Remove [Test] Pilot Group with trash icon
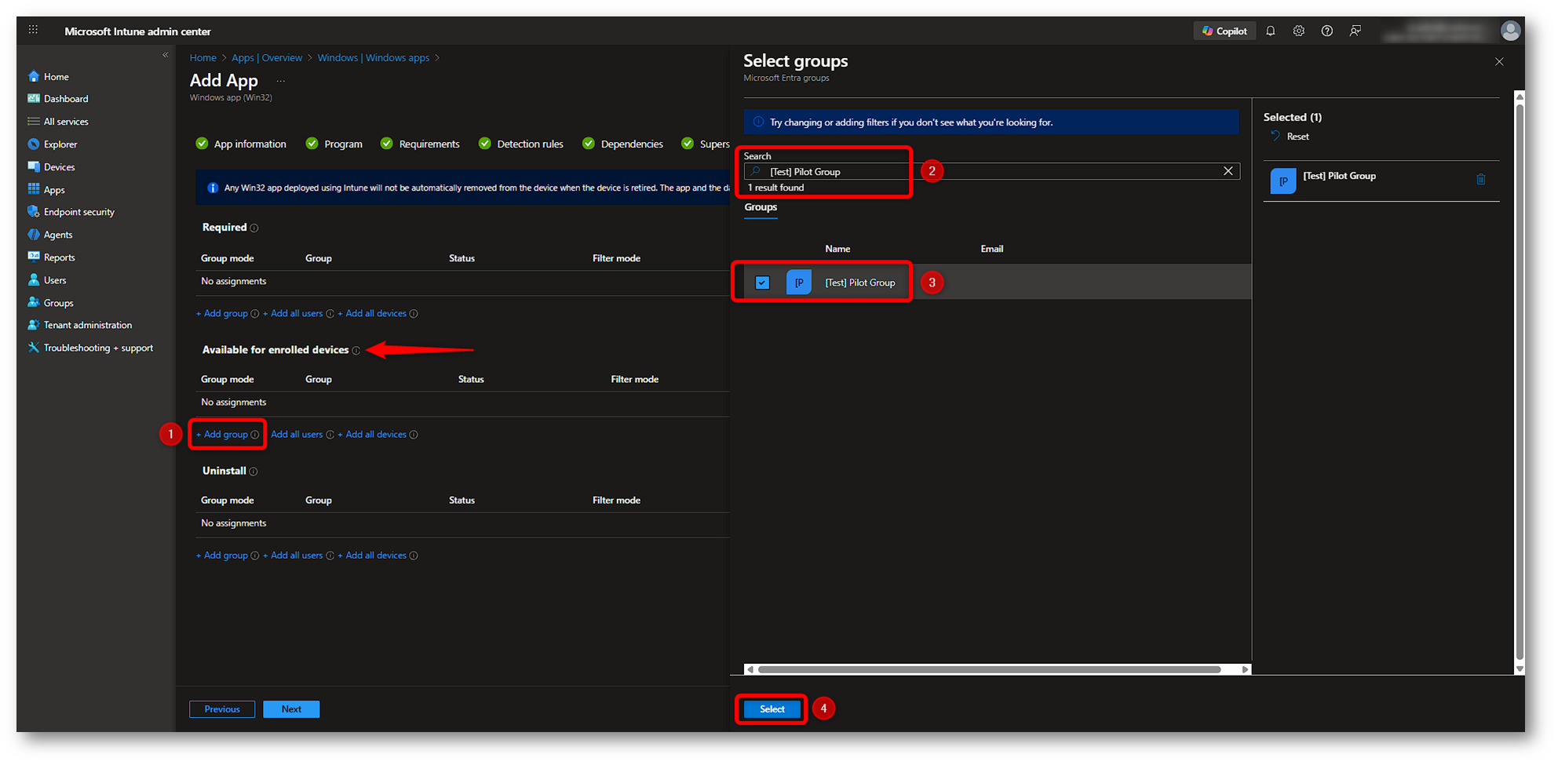 [x=1480, y=180]
